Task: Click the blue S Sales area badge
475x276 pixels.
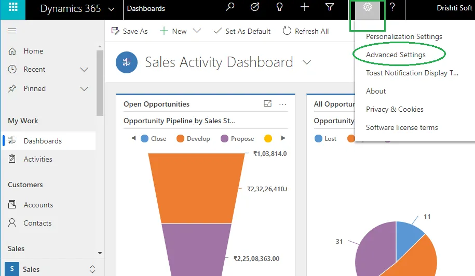Action: (12, 269)
